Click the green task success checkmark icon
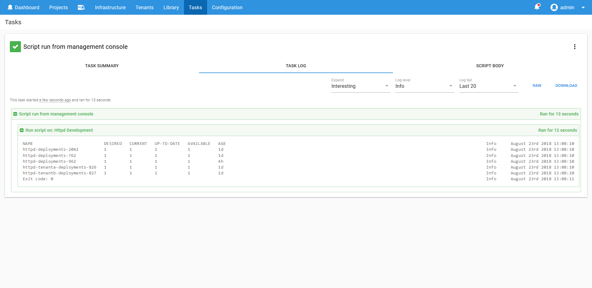The image size is (592, 288). (15, 47)
